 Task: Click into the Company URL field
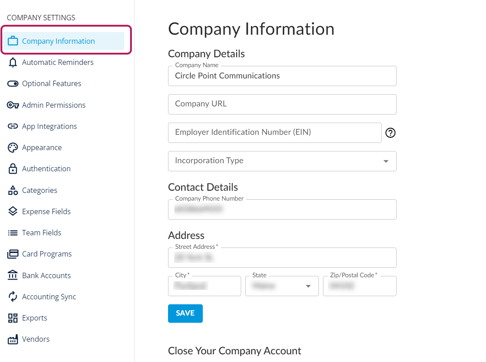(x=282, y=104)
